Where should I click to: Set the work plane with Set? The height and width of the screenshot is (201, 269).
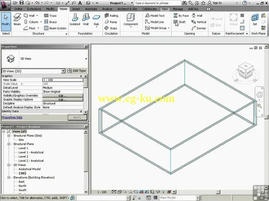[255, 19]
